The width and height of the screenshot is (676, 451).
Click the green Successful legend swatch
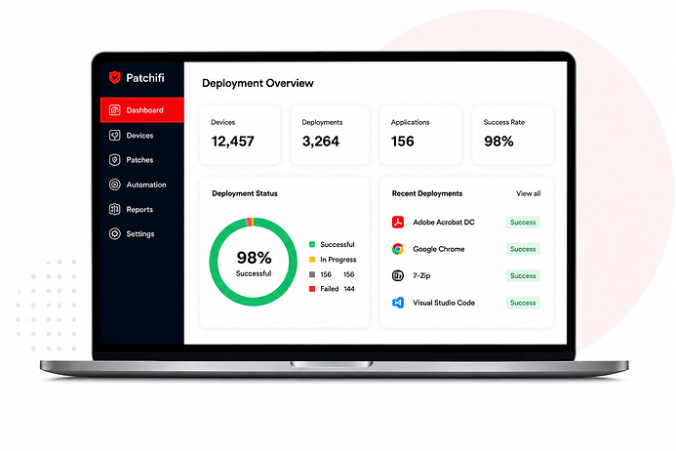[312, 244]
